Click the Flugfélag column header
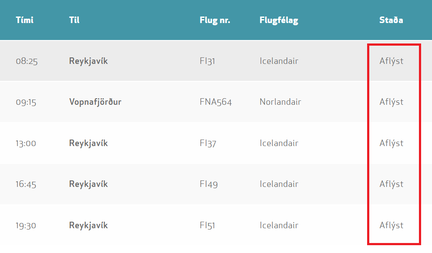The width and height of the screenshot is (432, 253). click(x=279, y=20)
